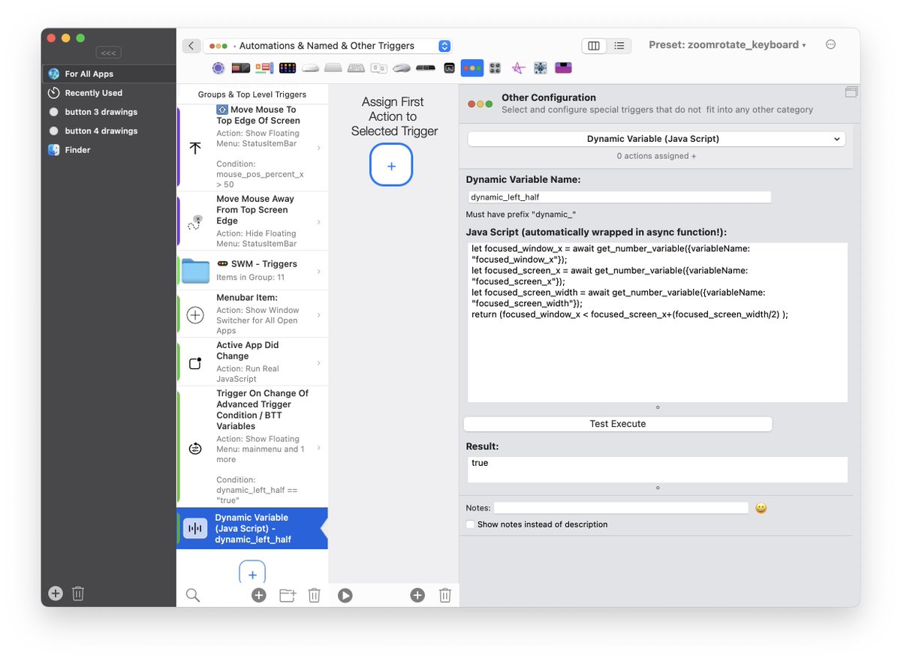Expand Move Mouse To Top Edge chevron
Viewport: 901px width, 661px height.
coord(318,148)
